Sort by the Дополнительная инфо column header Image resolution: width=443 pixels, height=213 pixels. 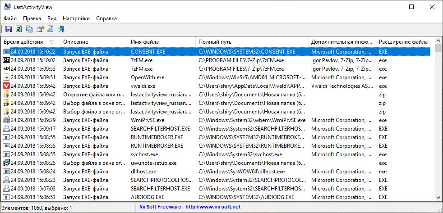pyautogui.click(x=342, y=42)
